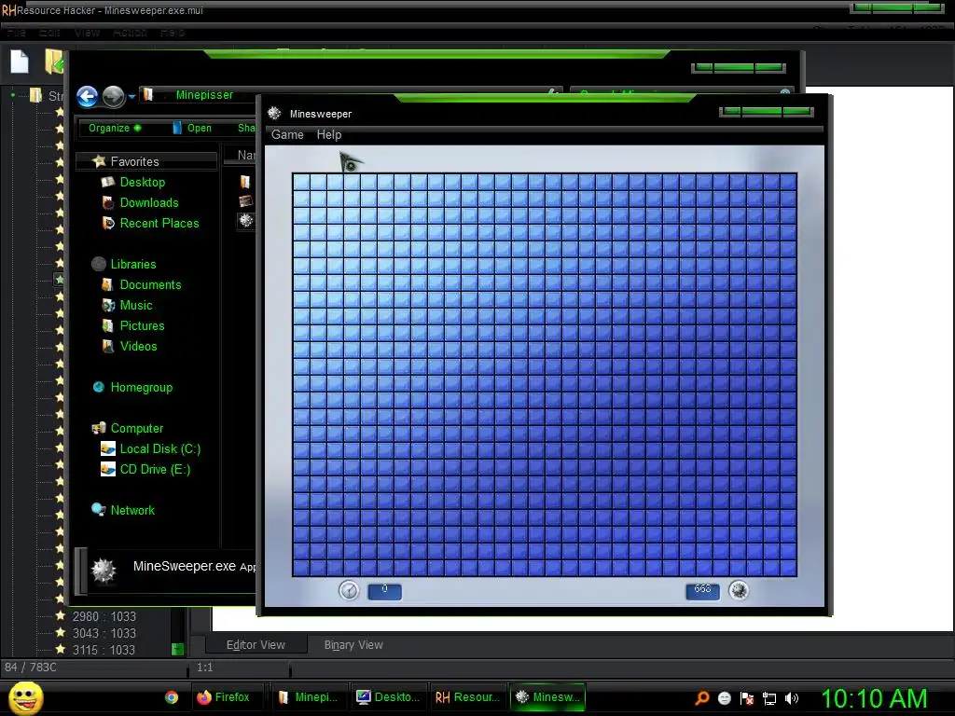
Task: Select the mine icon file in Explorer list
Action: (x=246, y=220)
